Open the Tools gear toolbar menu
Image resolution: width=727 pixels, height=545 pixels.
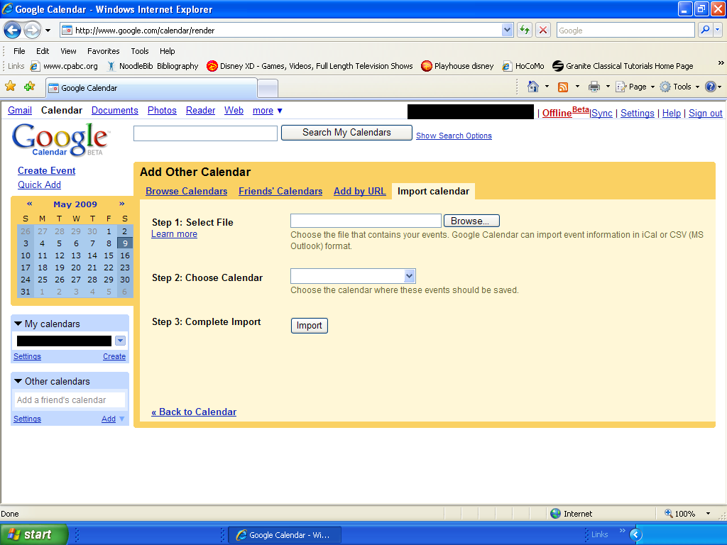click(x=679, y=87)
